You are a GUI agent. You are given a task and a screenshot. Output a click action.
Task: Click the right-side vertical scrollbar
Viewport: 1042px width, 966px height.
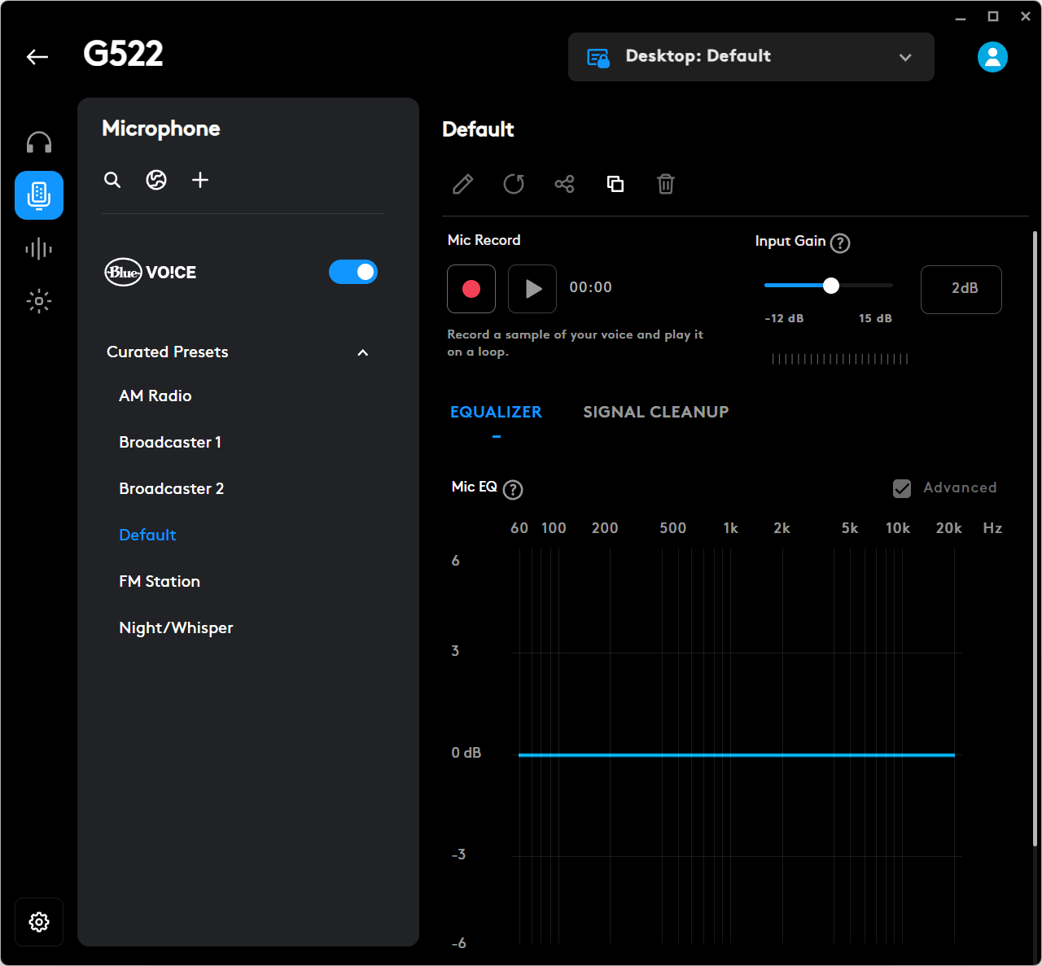tap(1035, 537)
